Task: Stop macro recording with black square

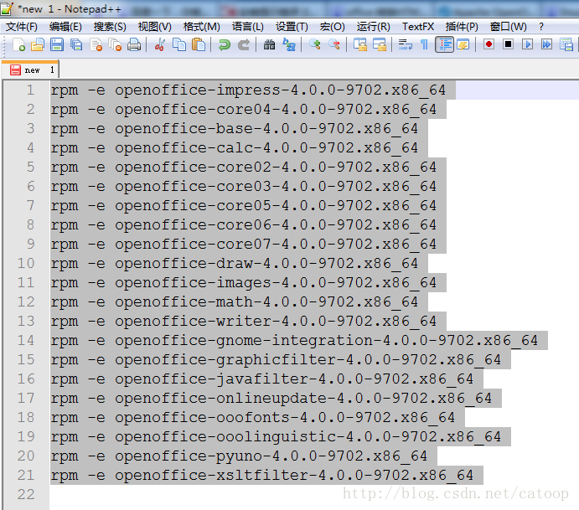Action: pyautogui.click(x=509, y=44)
